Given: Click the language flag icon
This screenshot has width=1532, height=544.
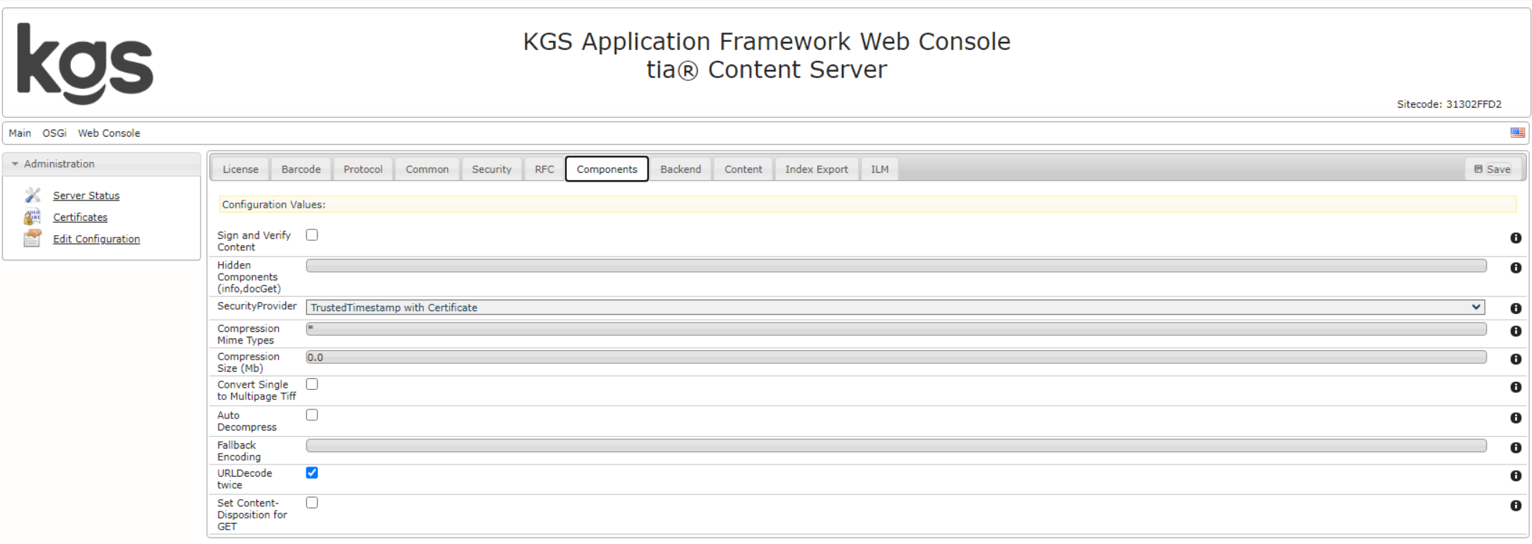Looking at the screenshot, I should pyautogui.click(x=1518, y=132).
